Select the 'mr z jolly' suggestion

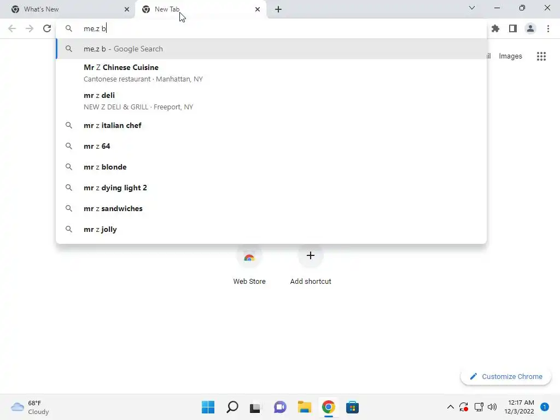[x=271, y=229]
